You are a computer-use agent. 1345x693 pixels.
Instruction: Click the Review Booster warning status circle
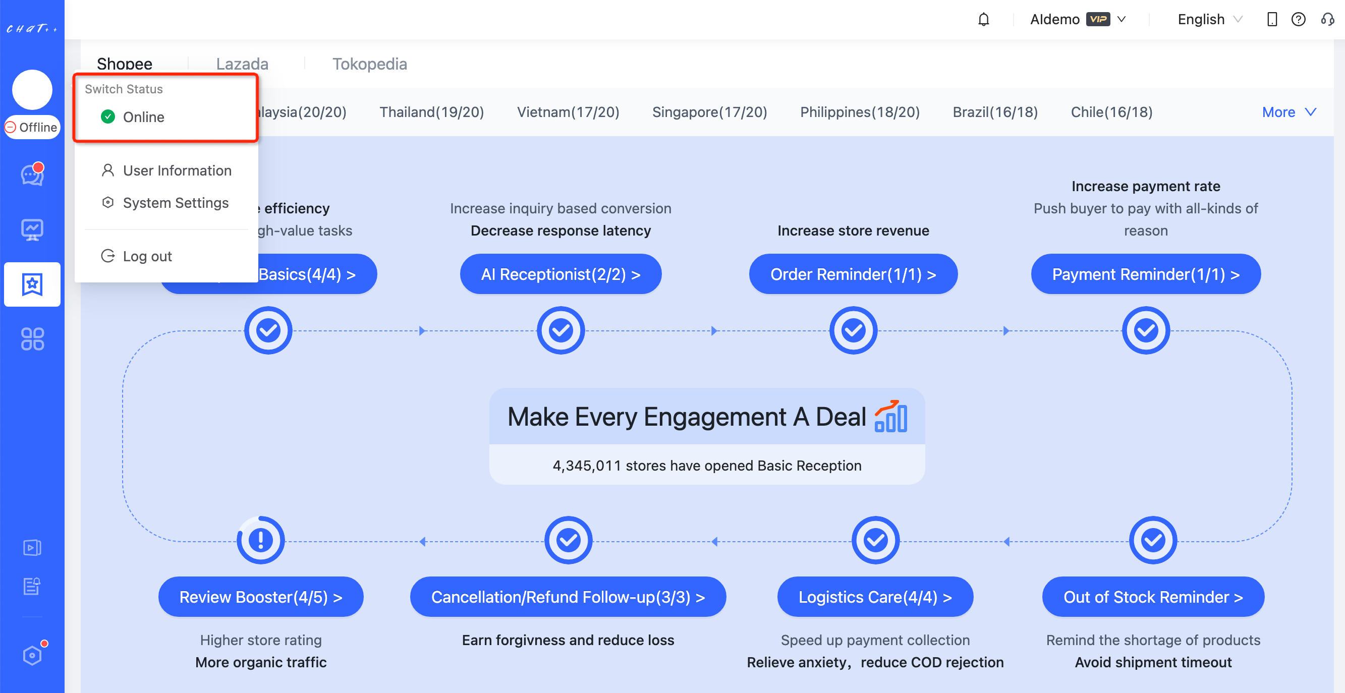260,540
